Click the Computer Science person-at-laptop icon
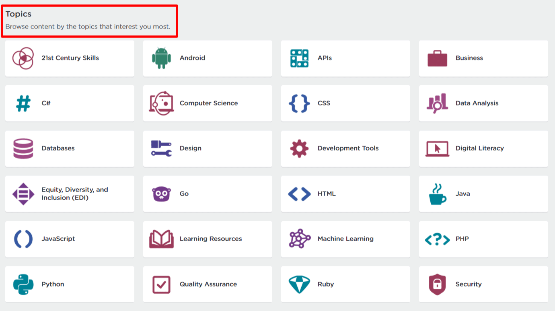This screenshot has height=311, width=555. point(161,103)
